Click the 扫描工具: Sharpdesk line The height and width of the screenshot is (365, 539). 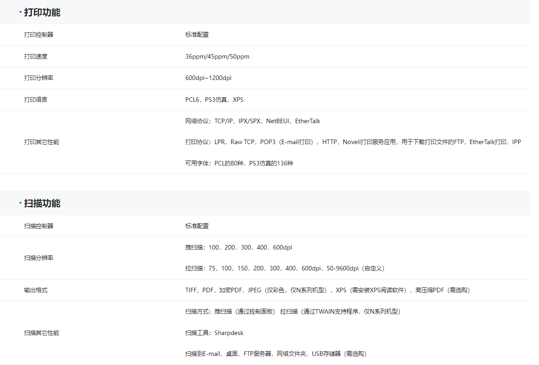214,333
